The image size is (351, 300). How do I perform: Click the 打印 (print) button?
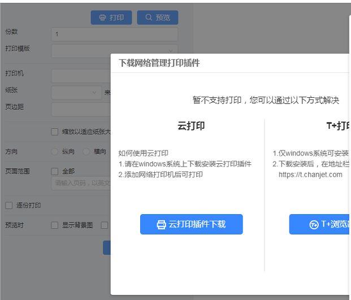(111, 18)
